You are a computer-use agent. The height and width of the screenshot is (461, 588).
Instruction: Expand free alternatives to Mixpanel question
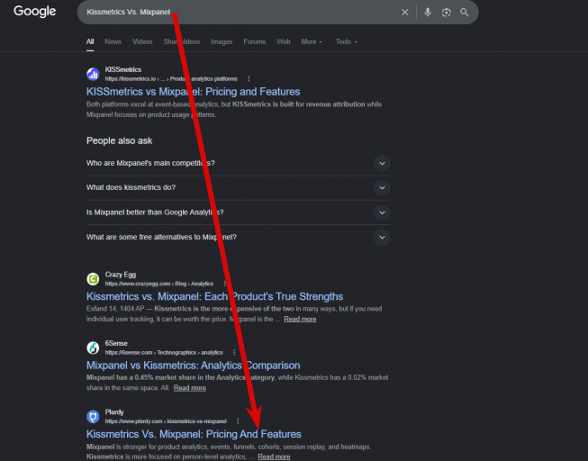238,237
